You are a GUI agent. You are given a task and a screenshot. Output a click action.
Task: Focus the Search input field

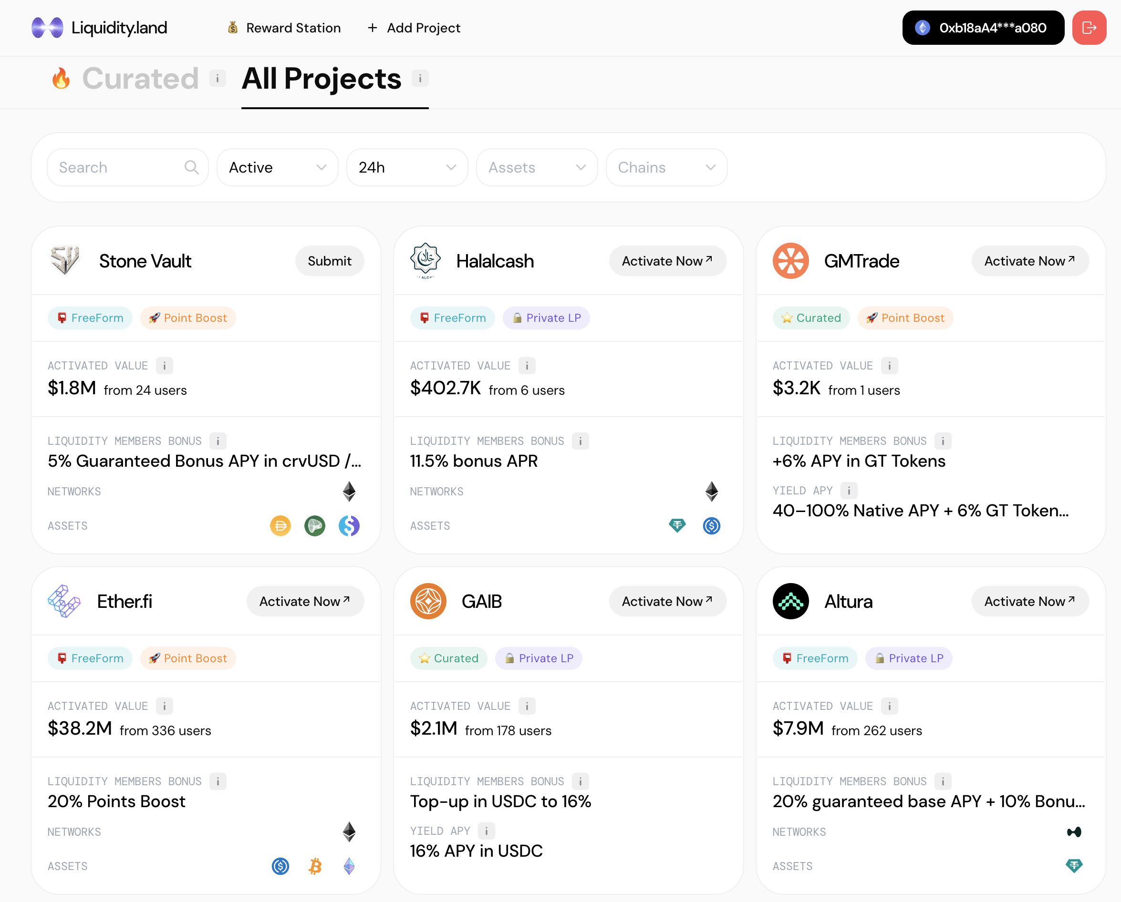tap(127, 167)
